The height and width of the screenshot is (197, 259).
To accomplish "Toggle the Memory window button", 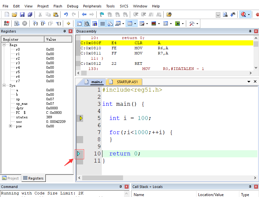I will pos(130,24).
